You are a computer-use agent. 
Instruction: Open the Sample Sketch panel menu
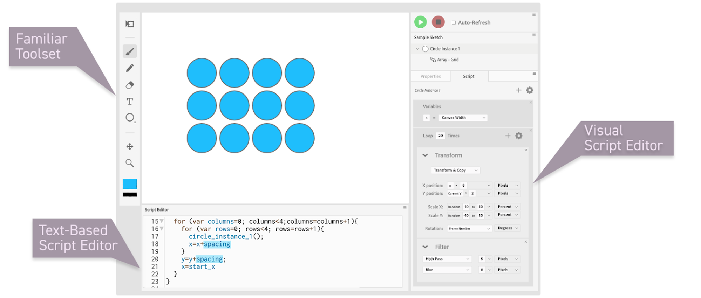coord(534,35)
